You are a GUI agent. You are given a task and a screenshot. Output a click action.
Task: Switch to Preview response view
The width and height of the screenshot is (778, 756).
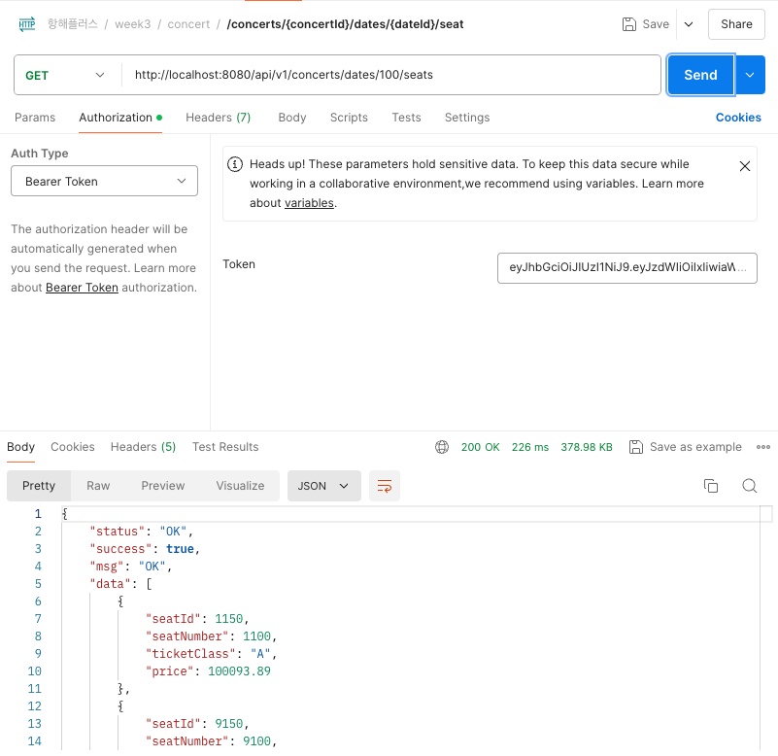[x=163, y=486]
